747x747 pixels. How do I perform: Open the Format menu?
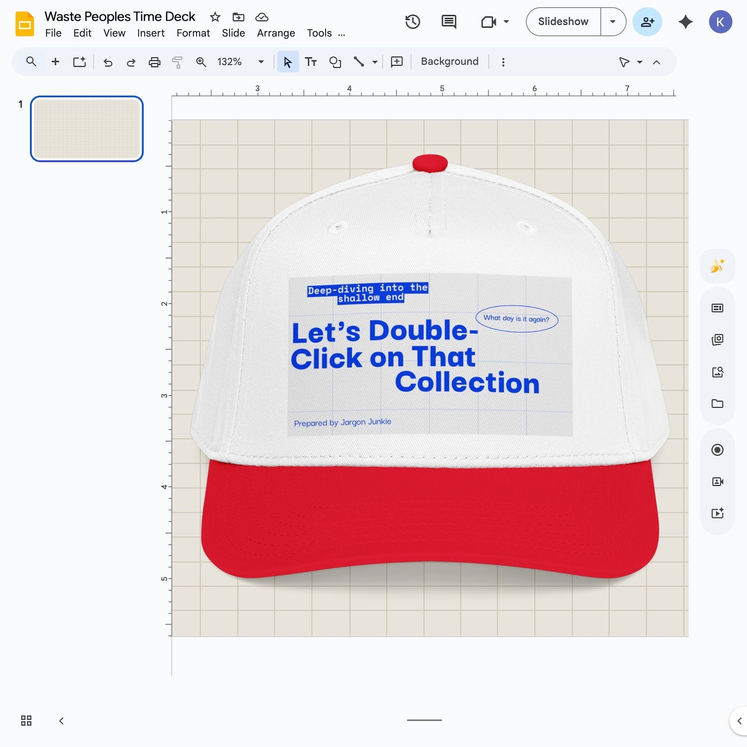(x=193, y=33)
